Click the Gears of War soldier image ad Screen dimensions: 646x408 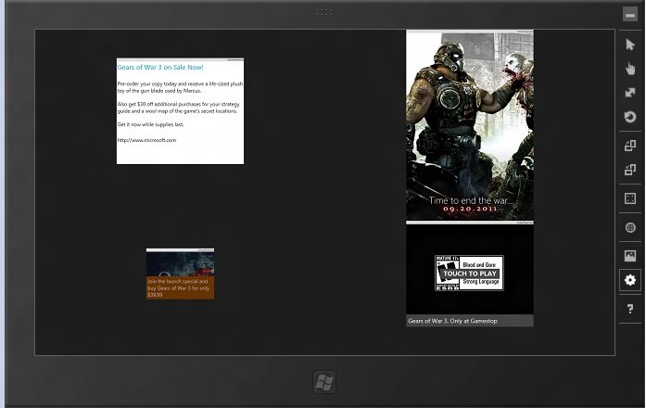(470, 125)
